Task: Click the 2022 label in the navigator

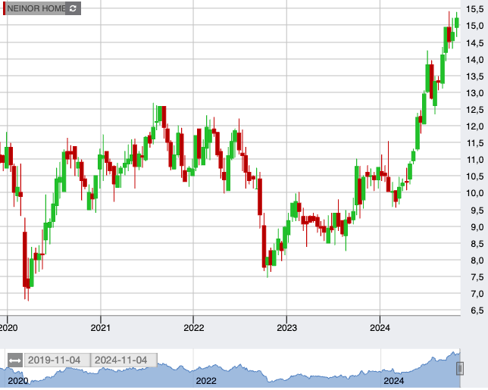Action: (x=205, y=381)
